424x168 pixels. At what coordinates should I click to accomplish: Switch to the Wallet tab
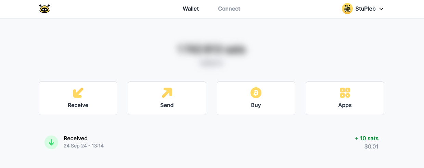191,9
